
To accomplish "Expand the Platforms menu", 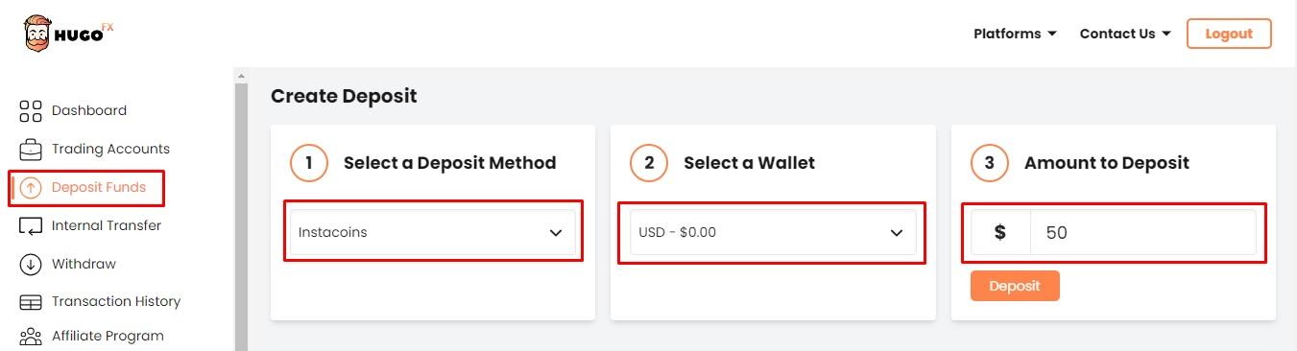I will click(x=1015, y=34).
